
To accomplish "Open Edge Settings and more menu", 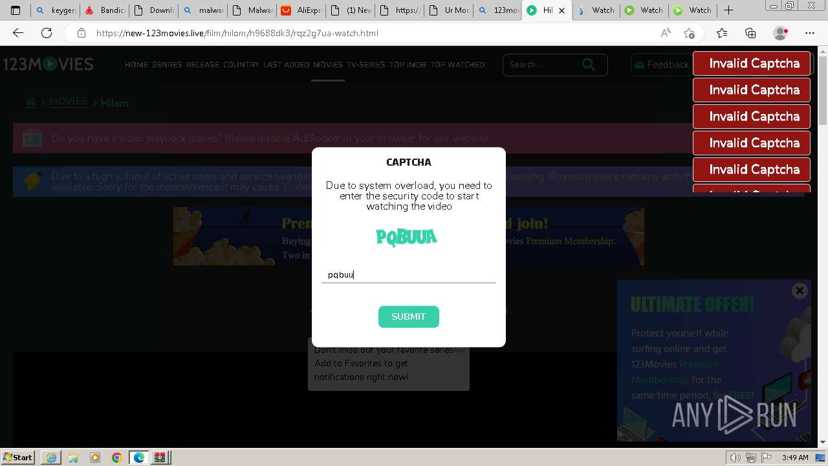I will pos(810,33).
